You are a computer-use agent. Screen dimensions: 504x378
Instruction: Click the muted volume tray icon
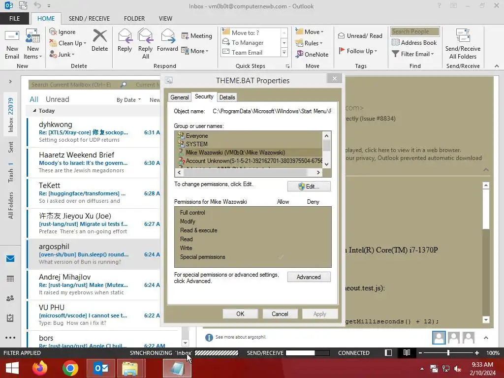click(458, 369)
